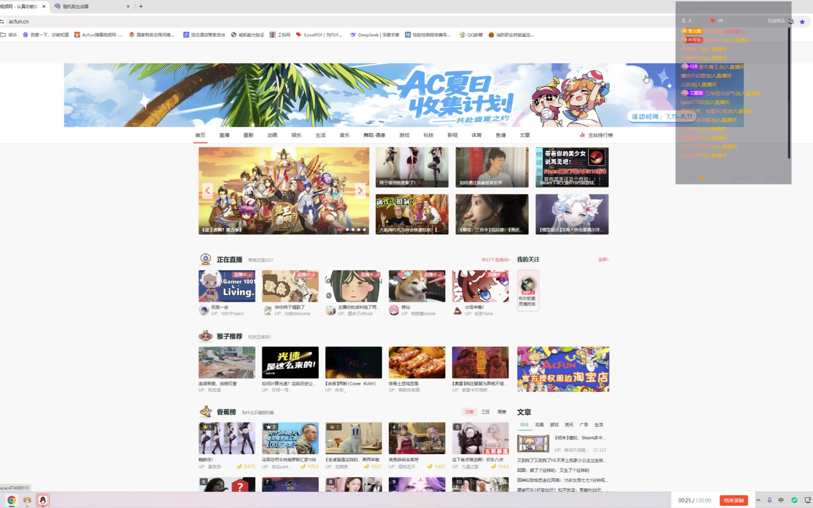
Task: Click the 香蕉榜 banana section icon
Action: (206, 412)
